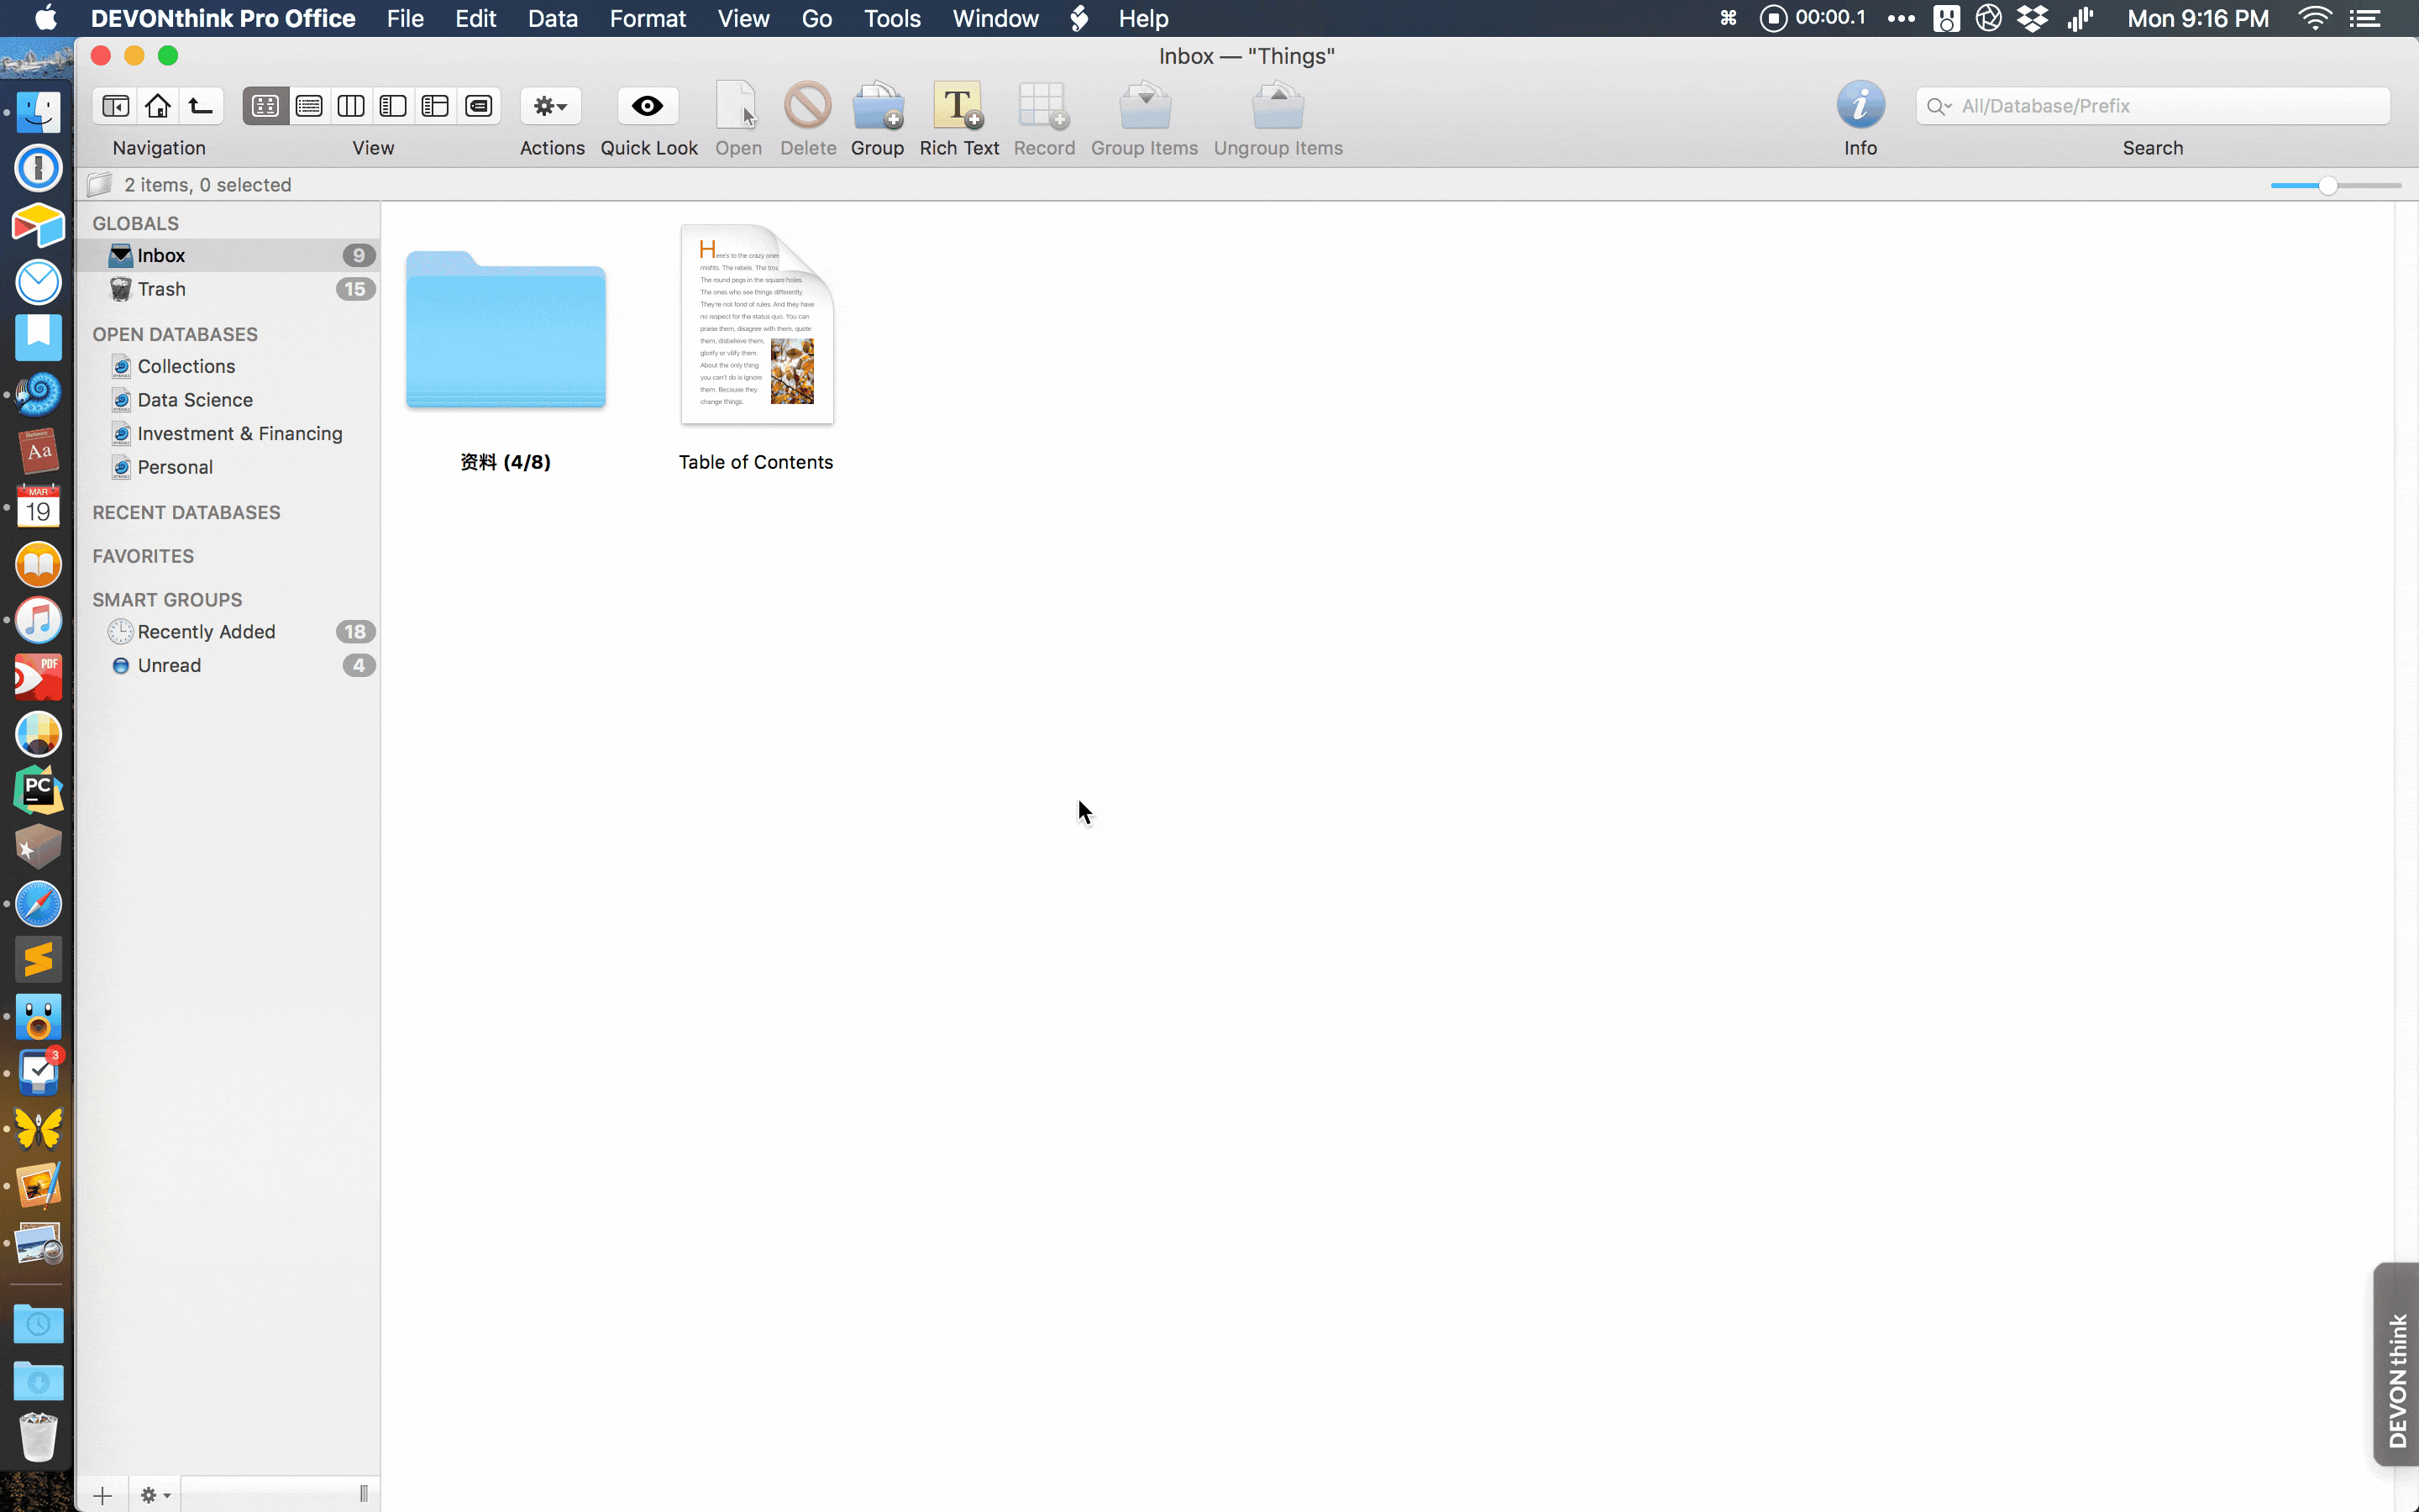Go up one level in navigation
2419x1512 pixels.
click(x=201, y=106)
